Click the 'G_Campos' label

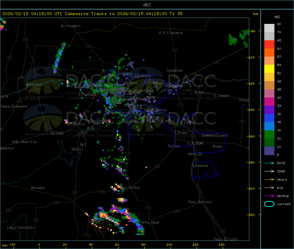coord(222,96)
